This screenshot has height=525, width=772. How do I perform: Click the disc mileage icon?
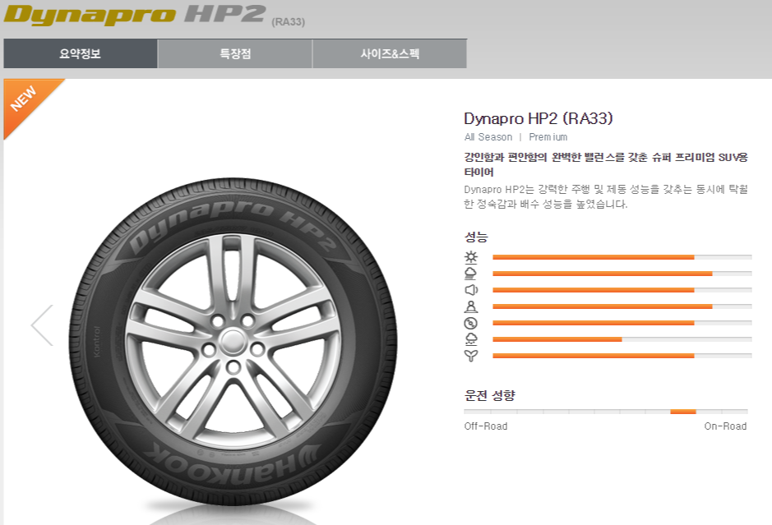(471, 323)
